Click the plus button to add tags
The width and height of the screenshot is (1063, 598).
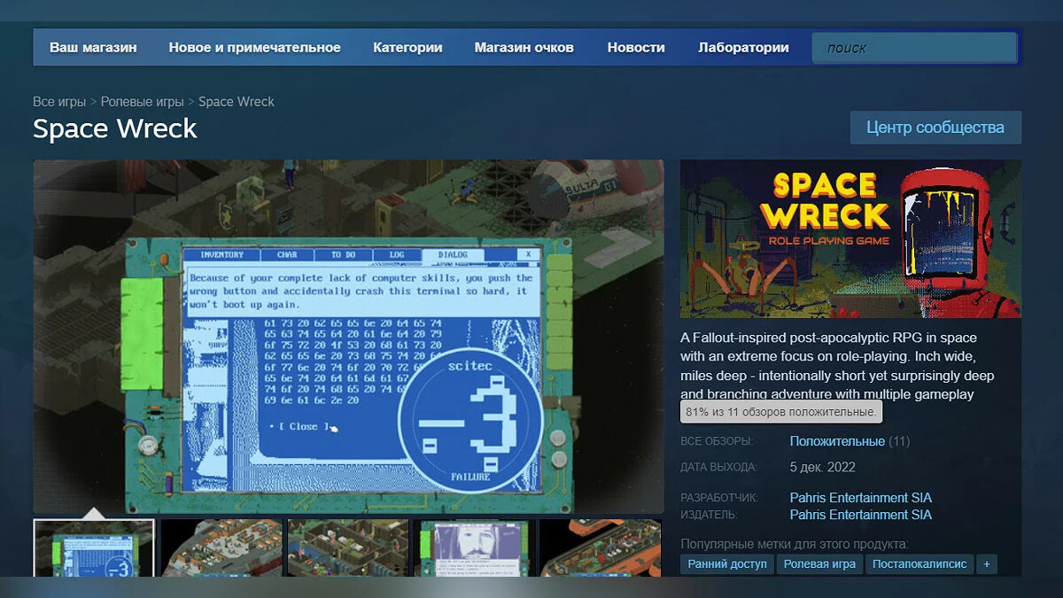click(x=987, y=564)
